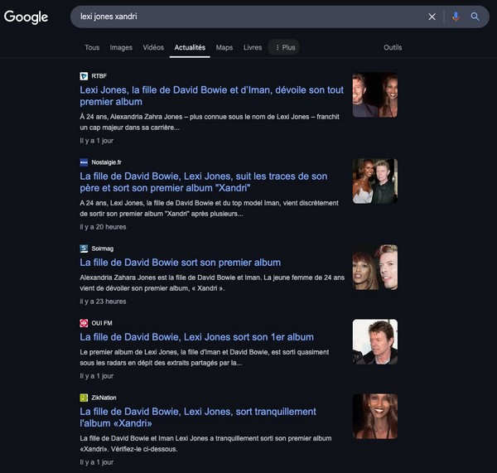
Task: Start voice search with microphone icon
Action: (455, 17)
